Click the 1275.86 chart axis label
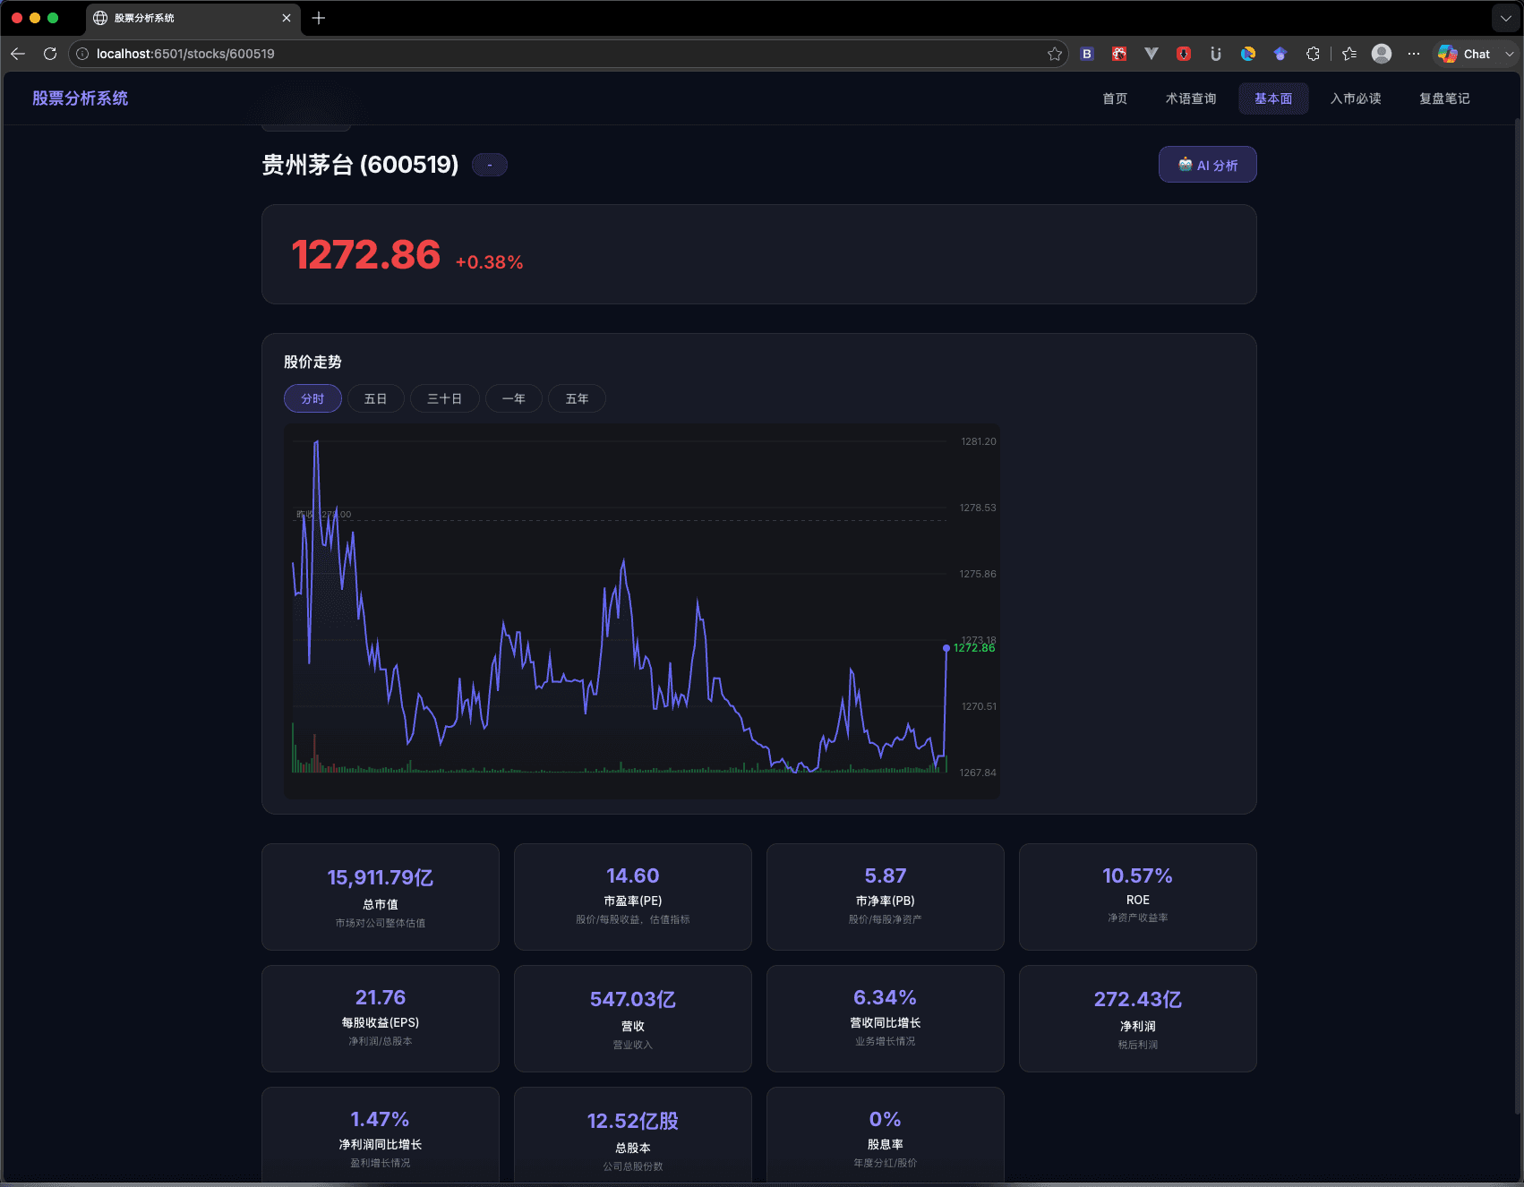 (978, 574)
